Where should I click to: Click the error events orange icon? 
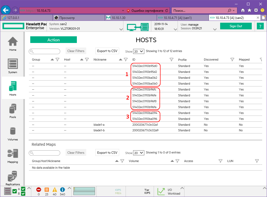click(47, 190)
